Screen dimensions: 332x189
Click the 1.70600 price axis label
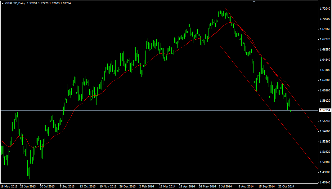[325, 19]
